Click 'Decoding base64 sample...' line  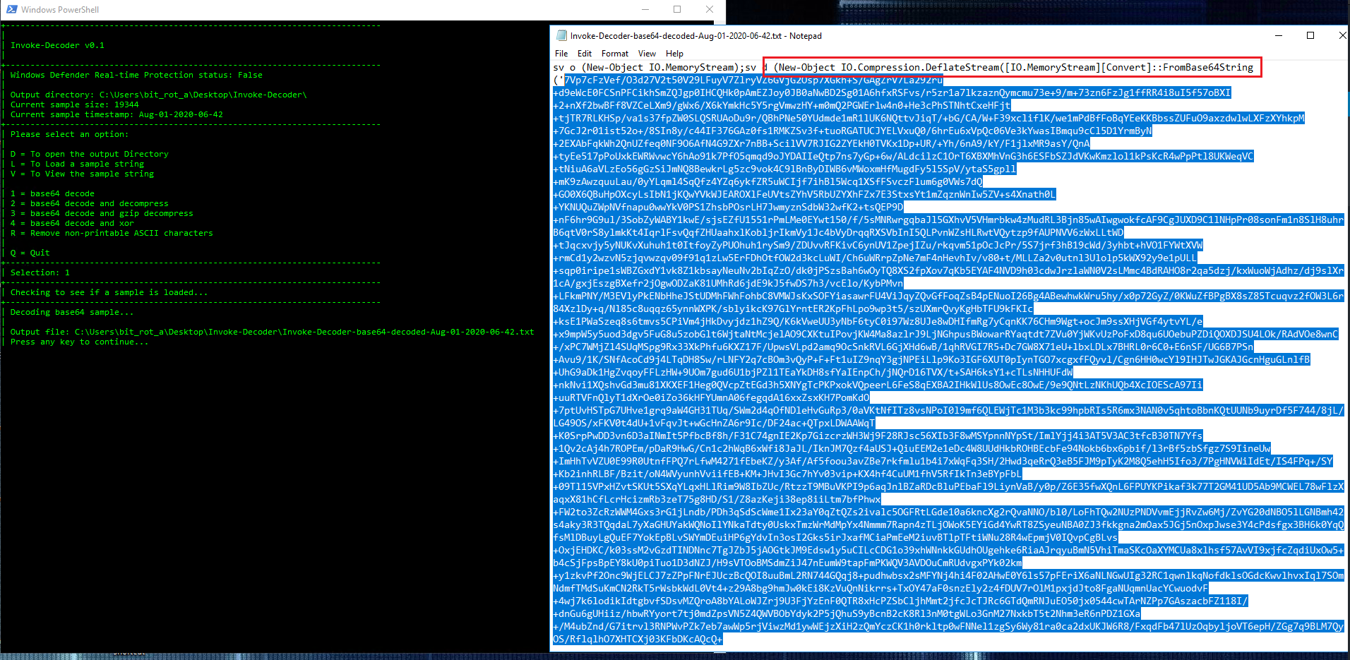click(72, 312)
